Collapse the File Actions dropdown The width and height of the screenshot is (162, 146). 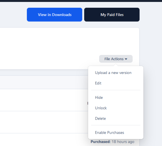[116, 59]
